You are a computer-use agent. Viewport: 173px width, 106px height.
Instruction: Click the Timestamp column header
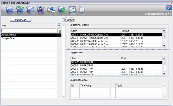[x=95, y=85]
